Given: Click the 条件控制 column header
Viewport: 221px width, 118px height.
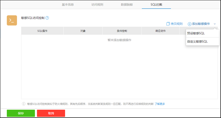Looking at the screenshot, I should click(x=122, y=31).
